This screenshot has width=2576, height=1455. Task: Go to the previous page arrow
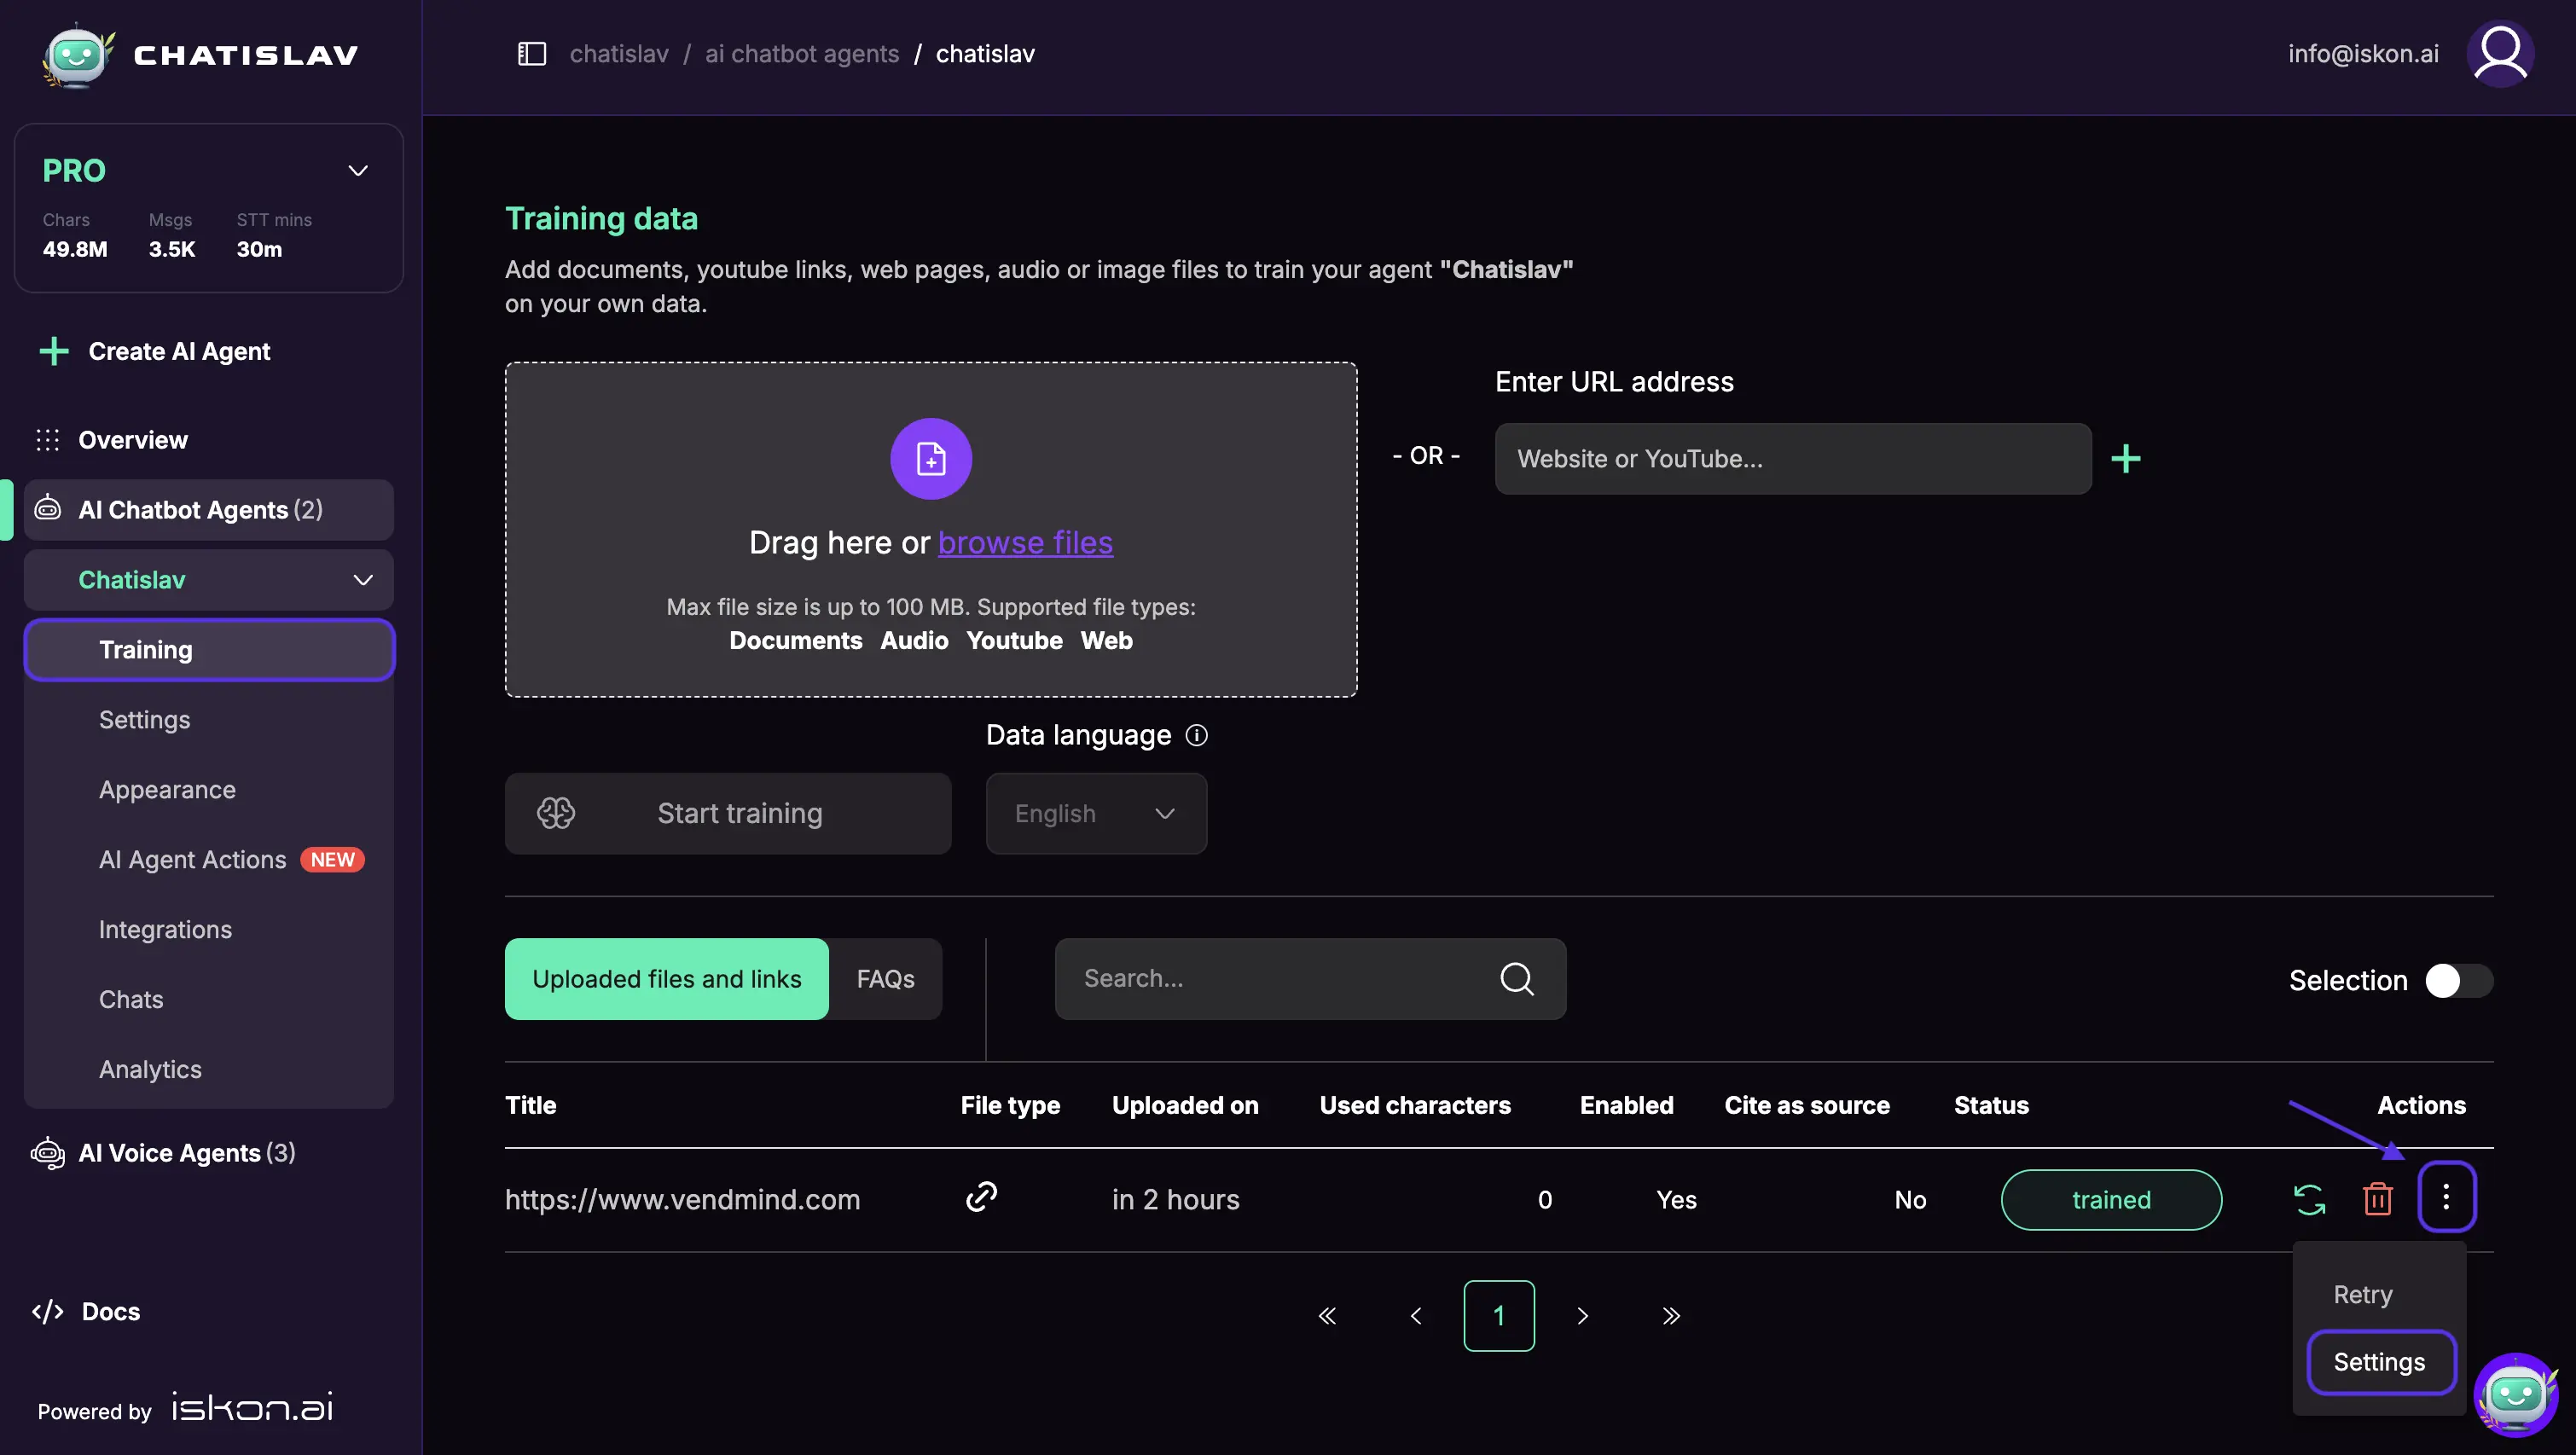pyautogui.click(x=1415, y=1316)
